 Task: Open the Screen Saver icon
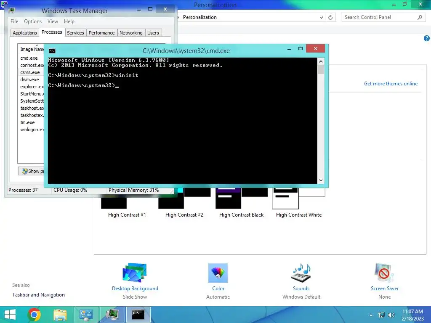tap(384, 273)
